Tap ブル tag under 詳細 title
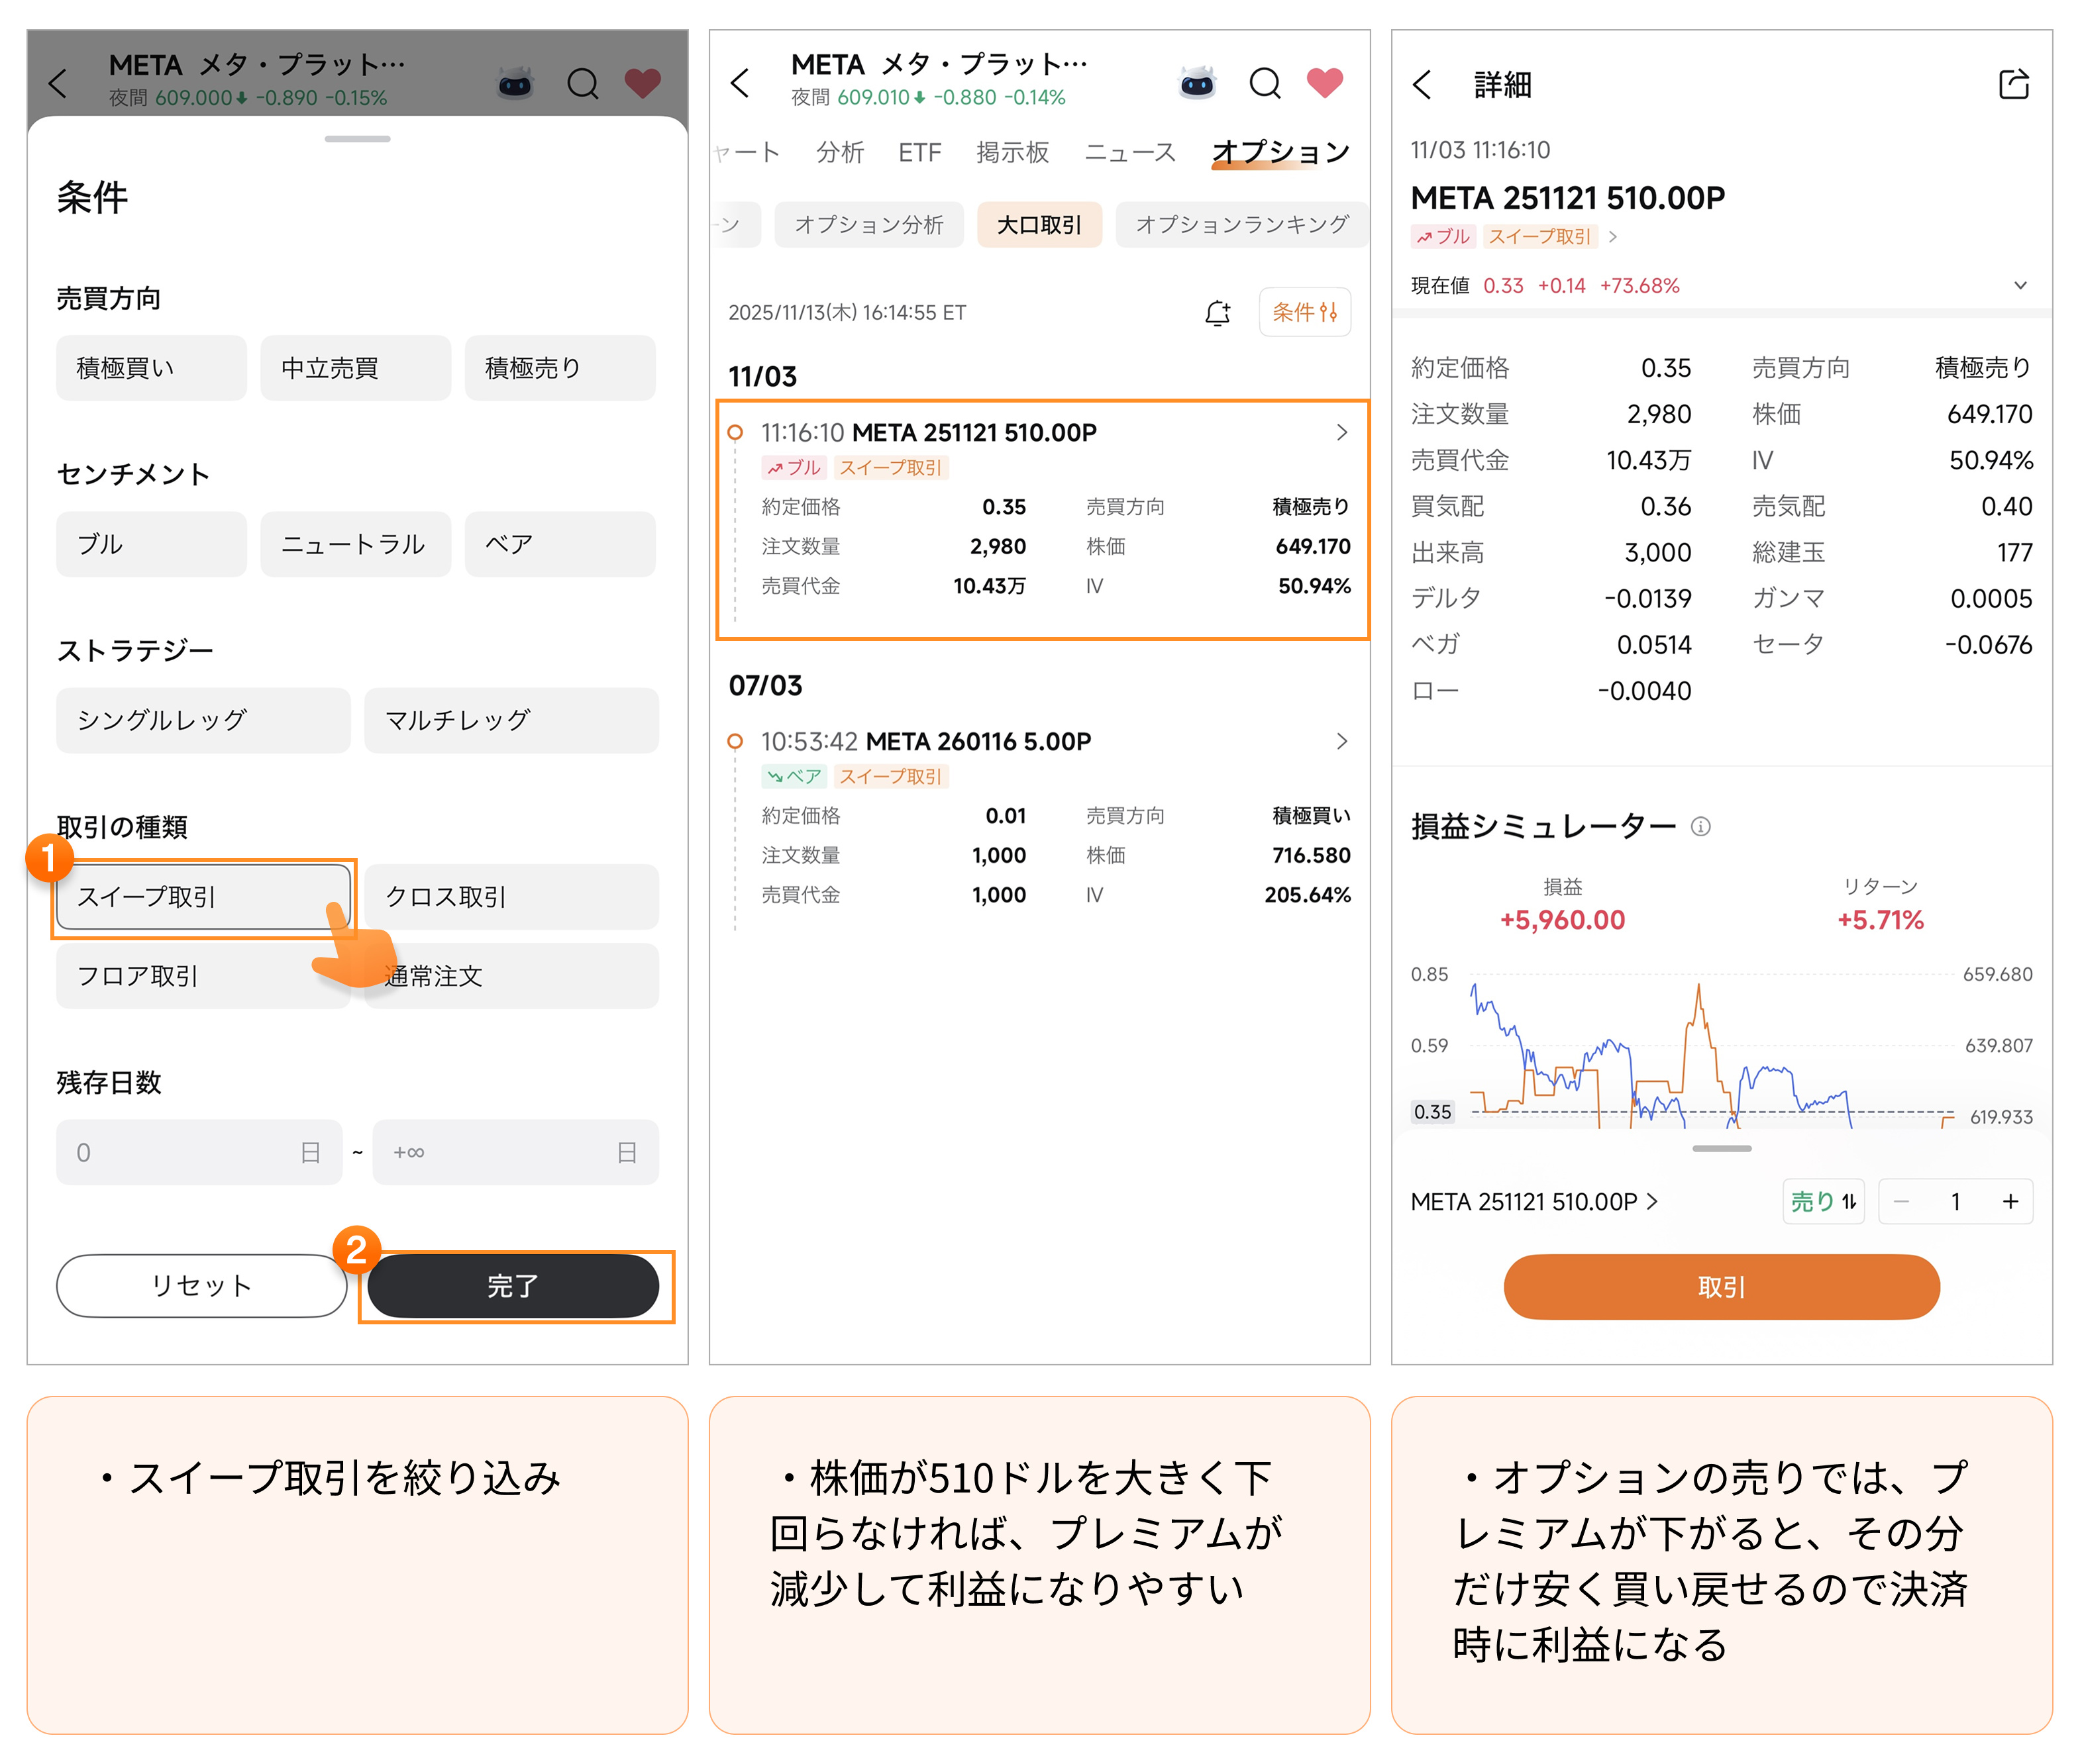 [x=1443, y=237]
